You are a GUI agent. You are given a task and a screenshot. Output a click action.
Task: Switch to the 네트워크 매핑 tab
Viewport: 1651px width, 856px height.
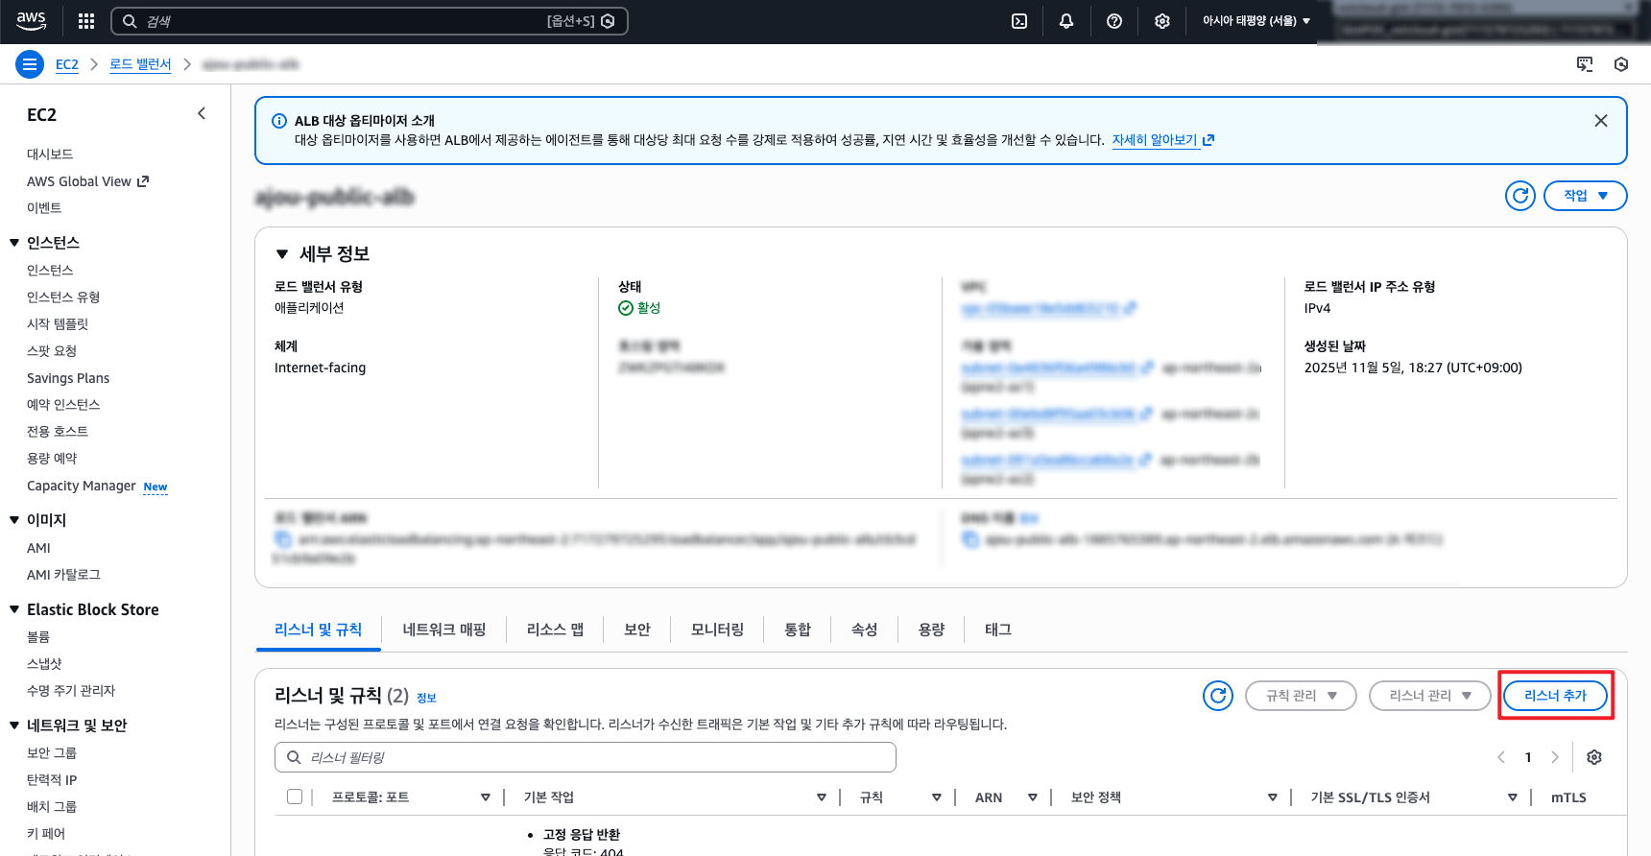coord(444,630)
